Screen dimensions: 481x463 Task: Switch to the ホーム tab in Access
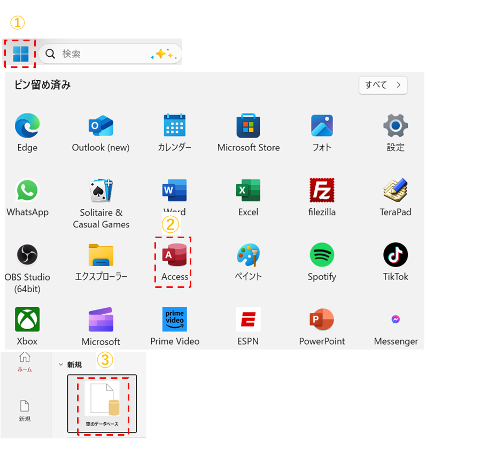coord(25,362)
